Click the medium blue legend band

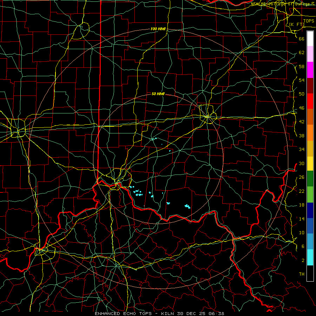click(x=310, y=226)
